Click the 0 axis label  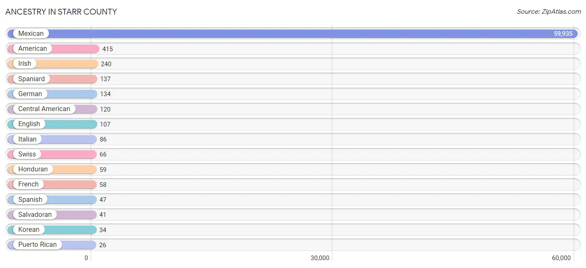(x=86, y=258)
